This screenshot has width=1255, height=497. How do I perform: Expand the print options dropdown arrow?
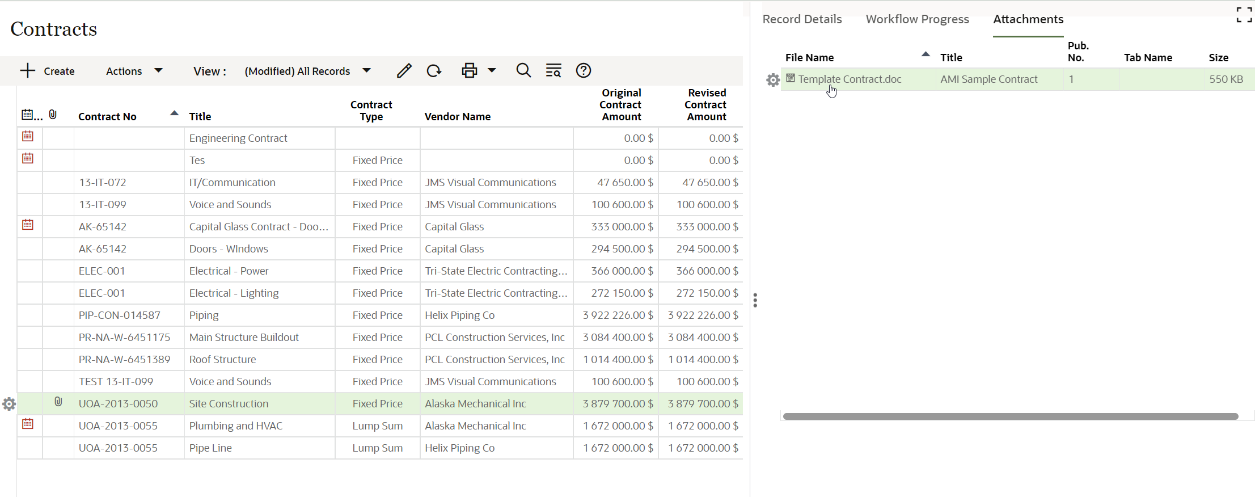pos(492,71)
